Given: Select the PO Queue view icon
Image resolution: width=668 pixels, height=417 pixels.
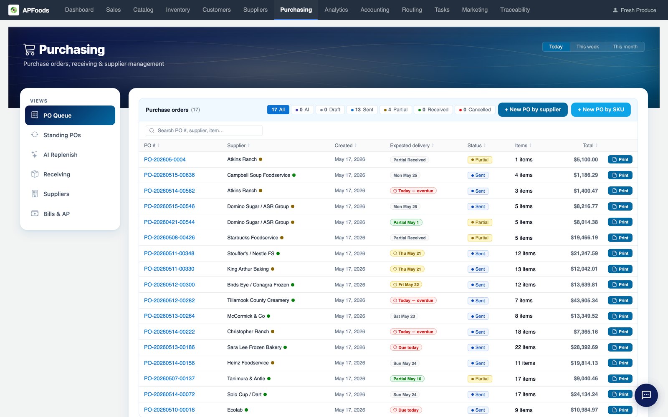Looking at the screenshot, I should pos(35,115).
